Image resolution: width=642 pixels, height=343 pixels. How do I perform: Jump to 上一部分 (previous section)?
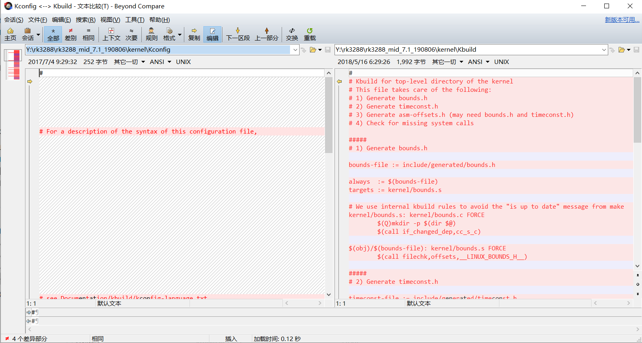pos(267,35)
